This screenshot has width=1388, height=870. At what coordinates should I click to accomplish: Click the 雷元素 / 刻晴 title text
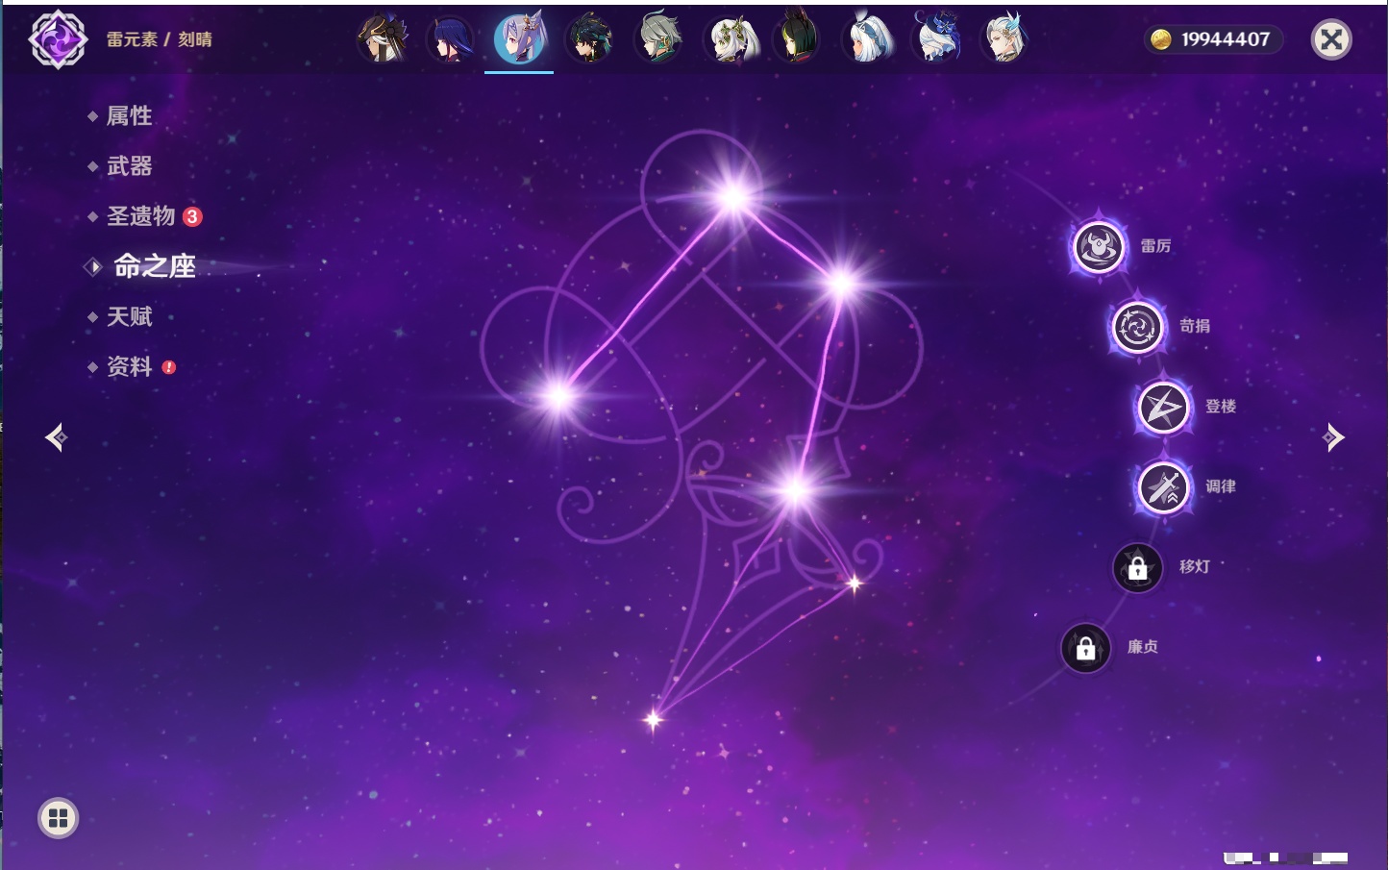tap(160, 39)
